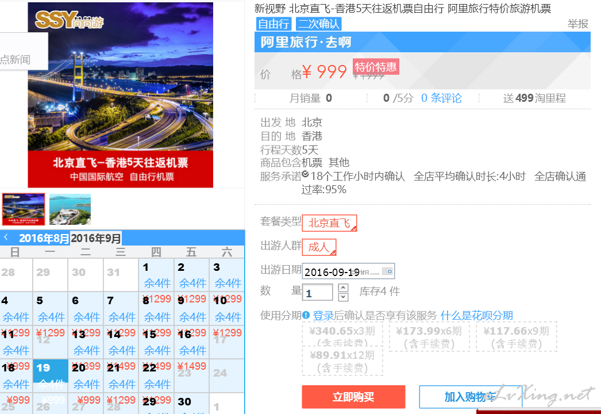Choose the ¥173.99x6期 installment plan
601x414 pixels.
429,336
